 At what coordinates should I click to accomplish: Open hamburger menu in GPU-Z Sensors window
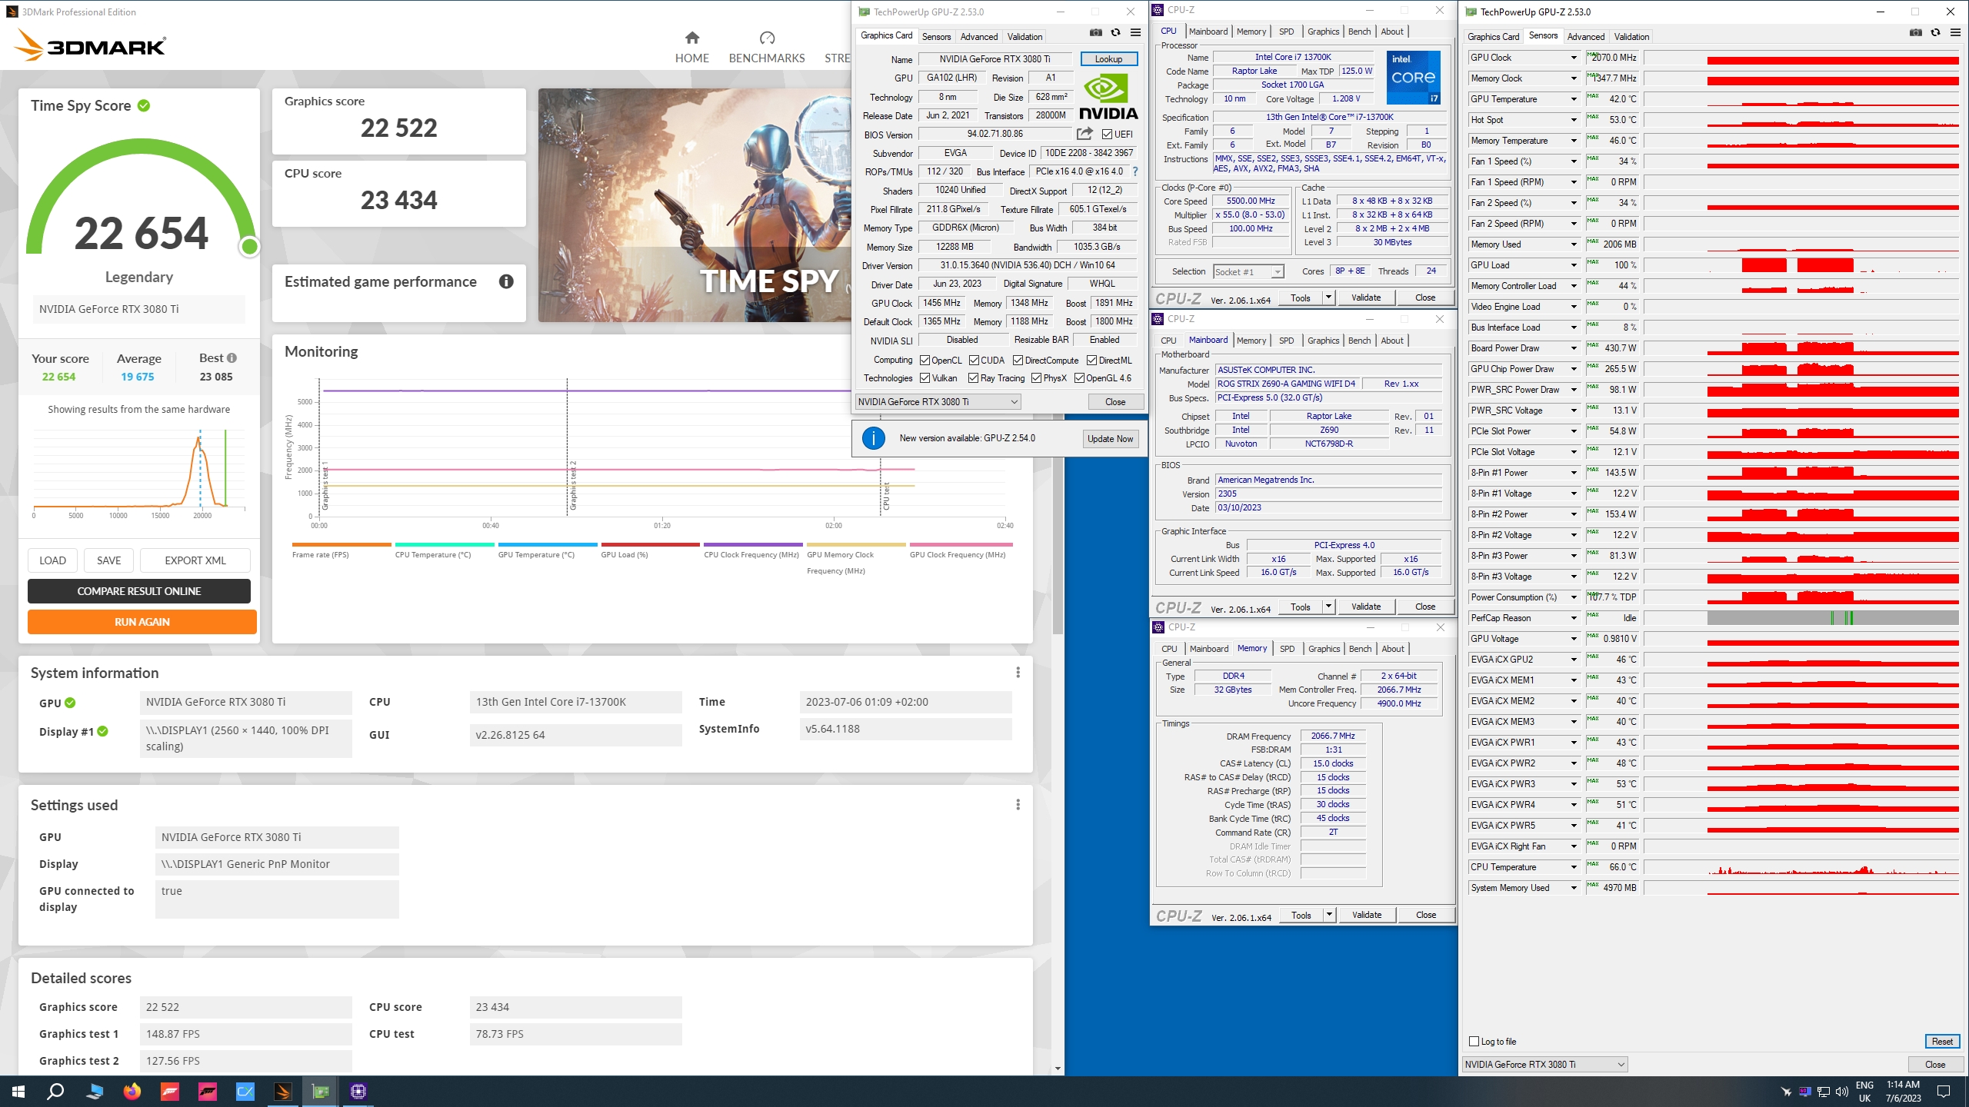(x=1955, y=33)
